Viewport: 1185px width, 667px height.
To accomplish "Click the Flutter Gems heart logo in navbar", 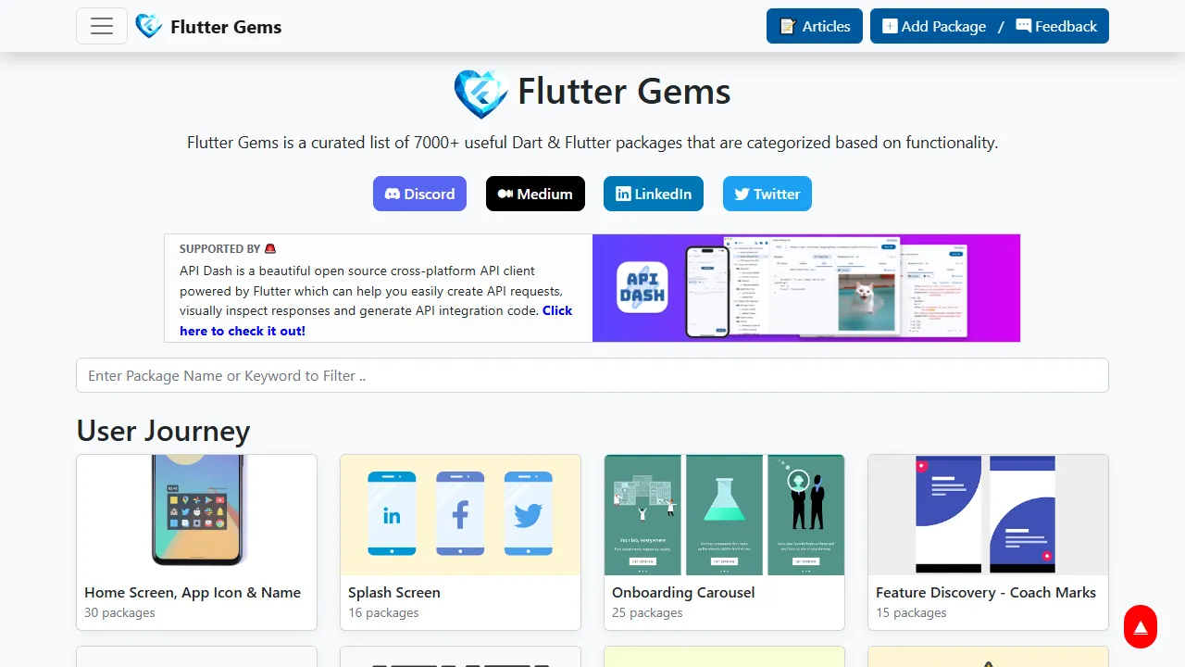I will [x=147, y=25].
